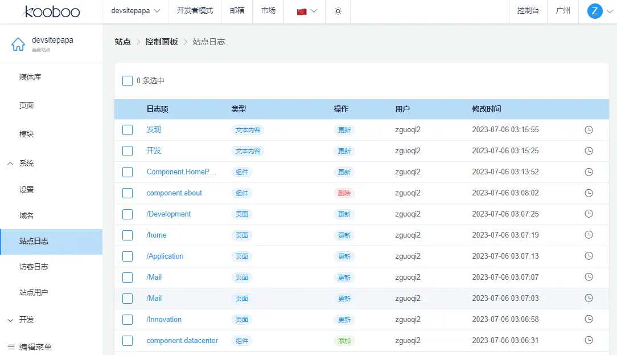Click the 编辑菜单 hamburger icon
The height and width of the screenshot is (355, 617).
point(11,346)
